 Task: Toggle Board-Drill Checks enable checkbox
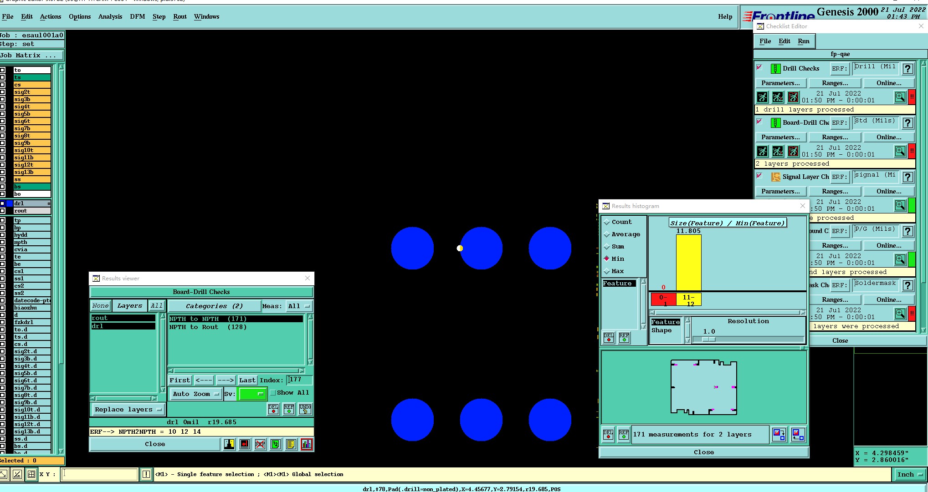click(759, 122)
